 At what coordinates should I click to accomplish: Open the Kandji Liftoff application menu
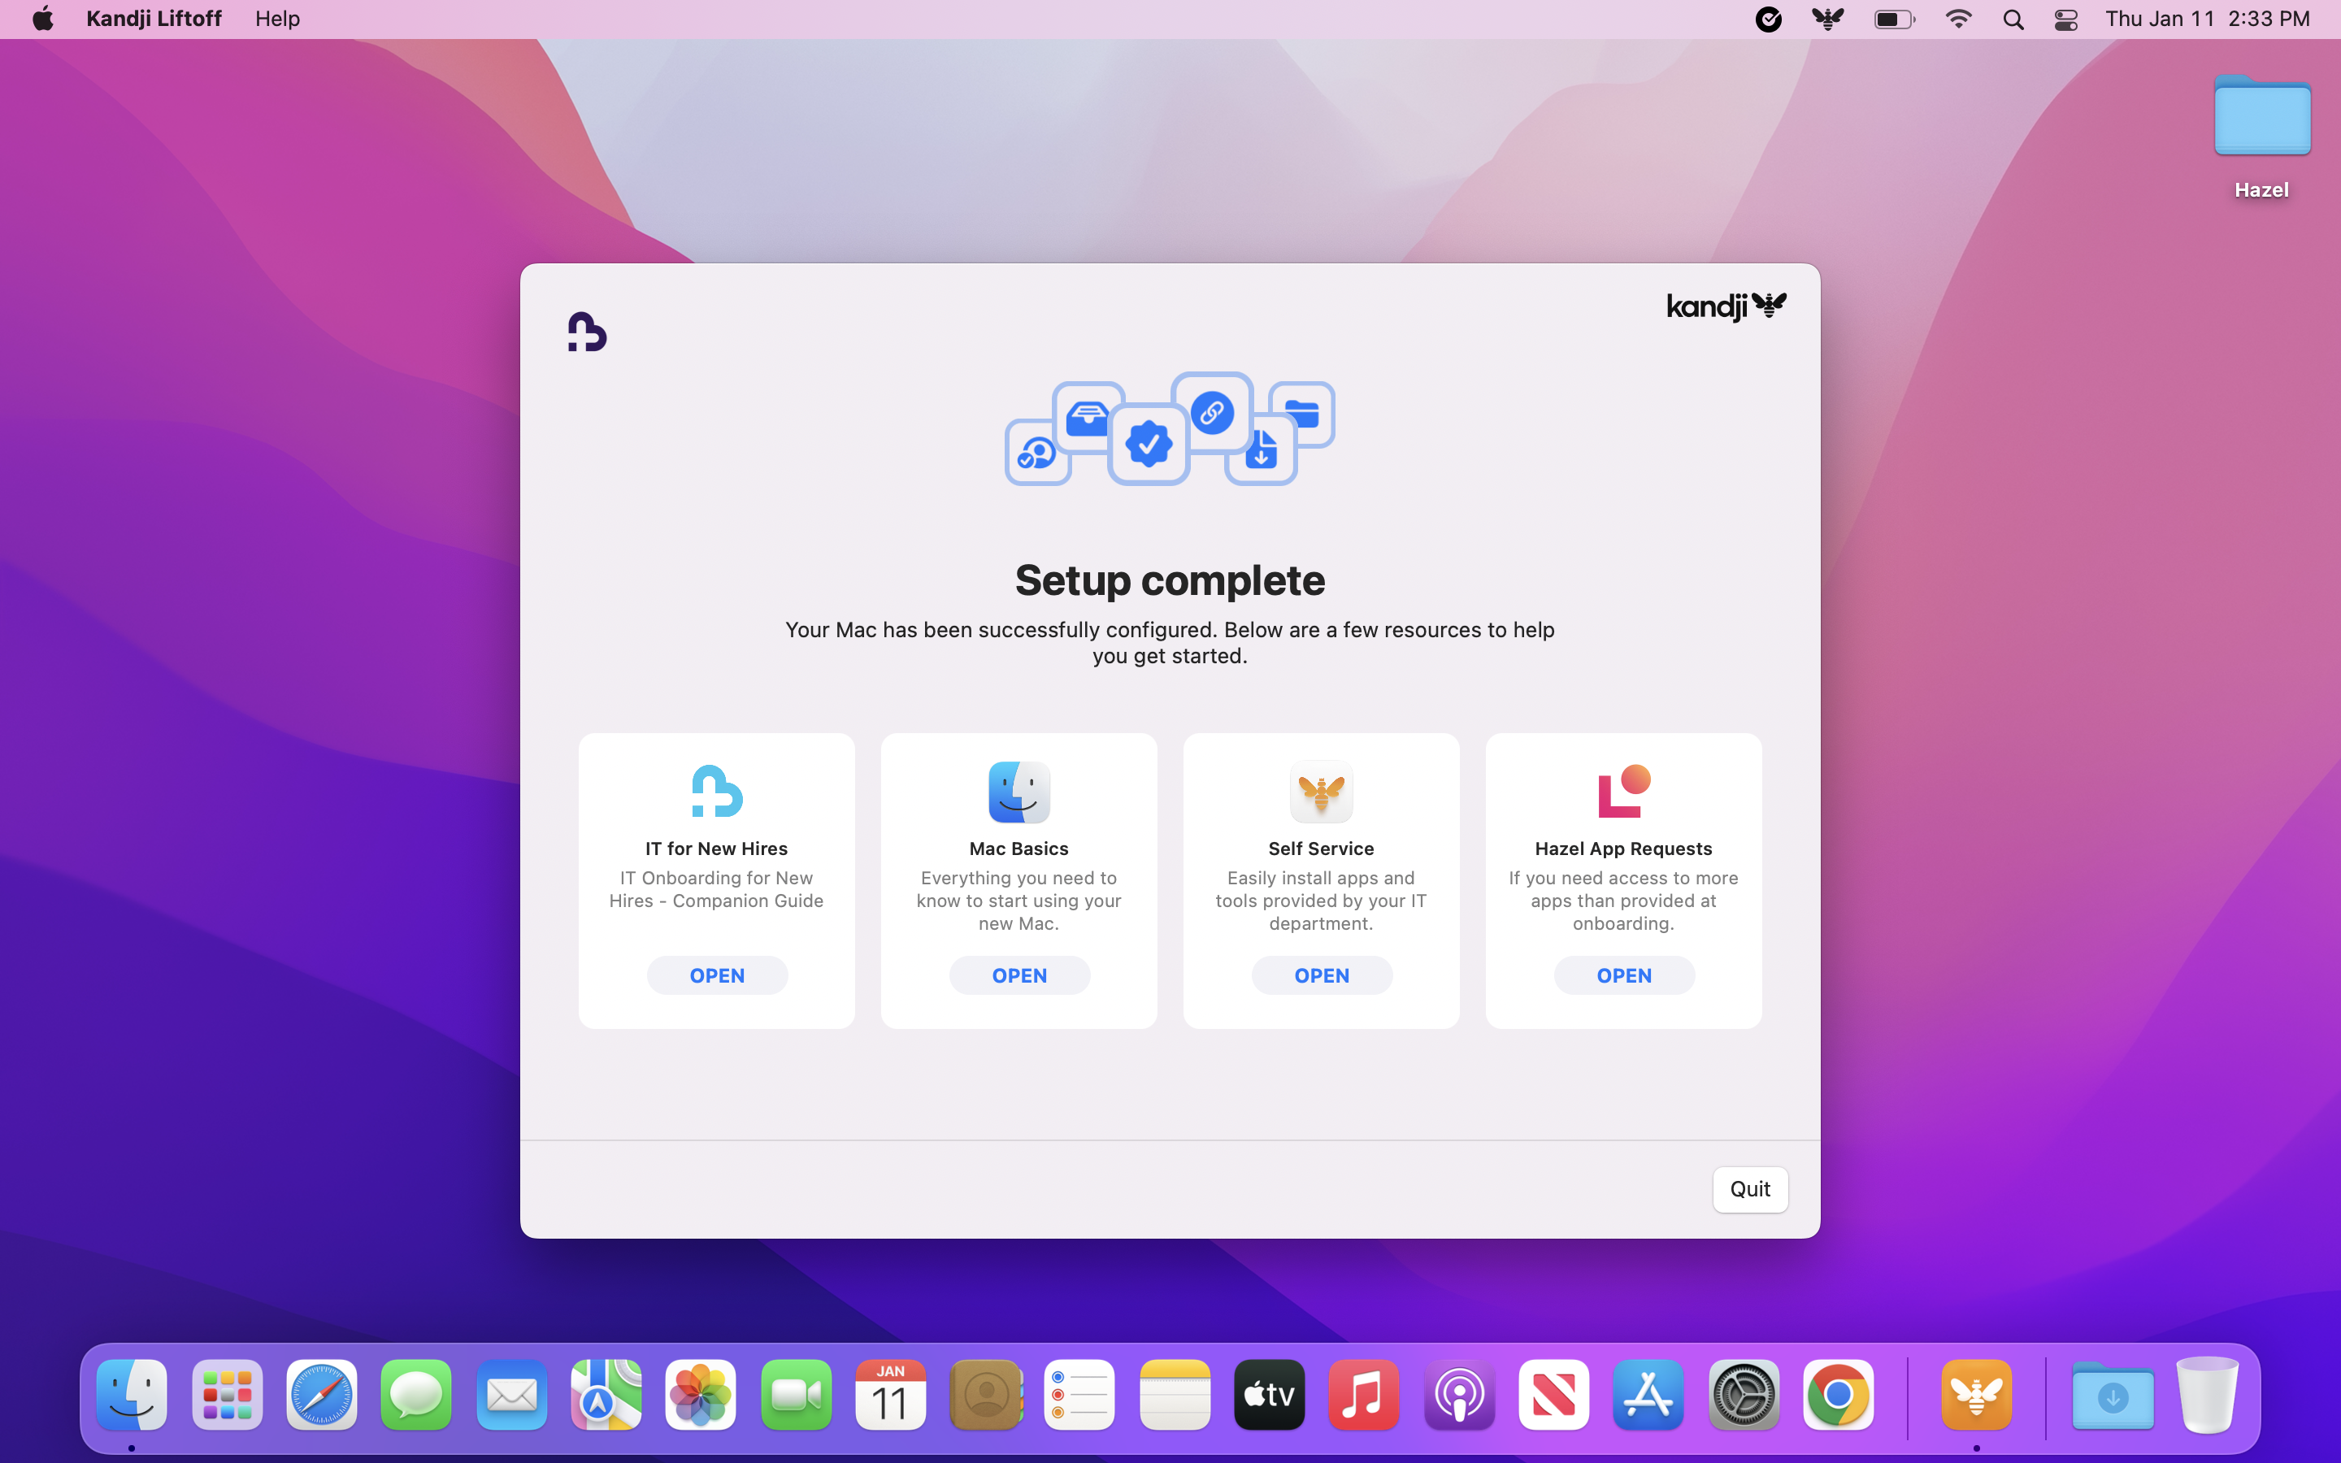tap(154, 20)
